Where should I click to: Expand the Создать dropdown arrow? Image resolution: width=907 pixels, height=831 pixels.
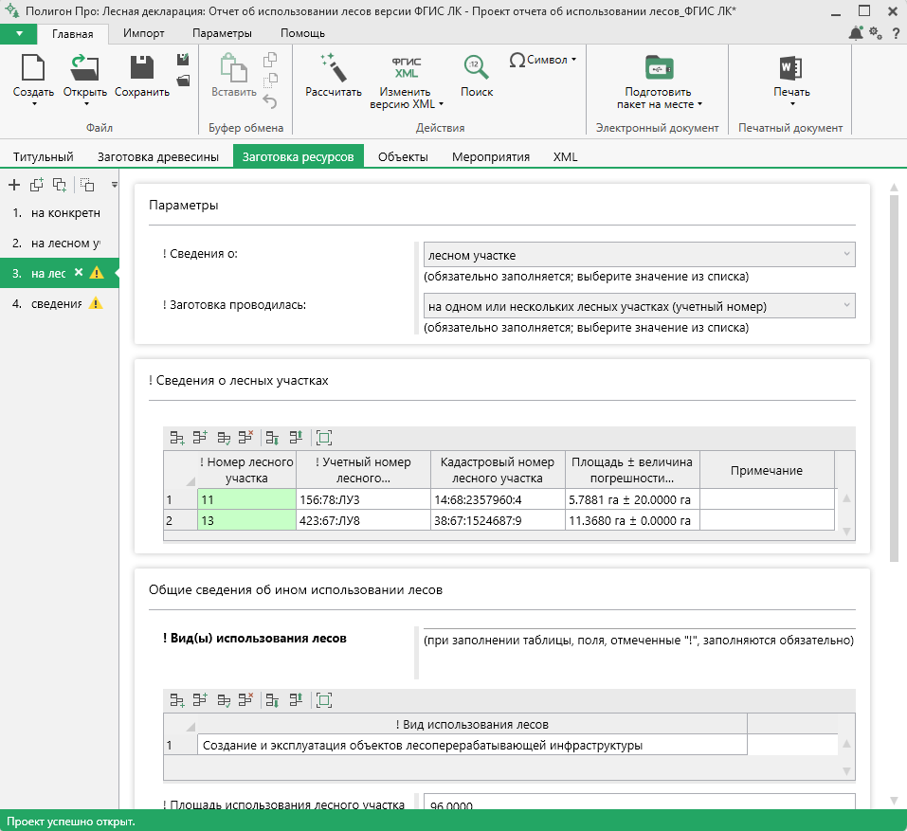(33, 104)
